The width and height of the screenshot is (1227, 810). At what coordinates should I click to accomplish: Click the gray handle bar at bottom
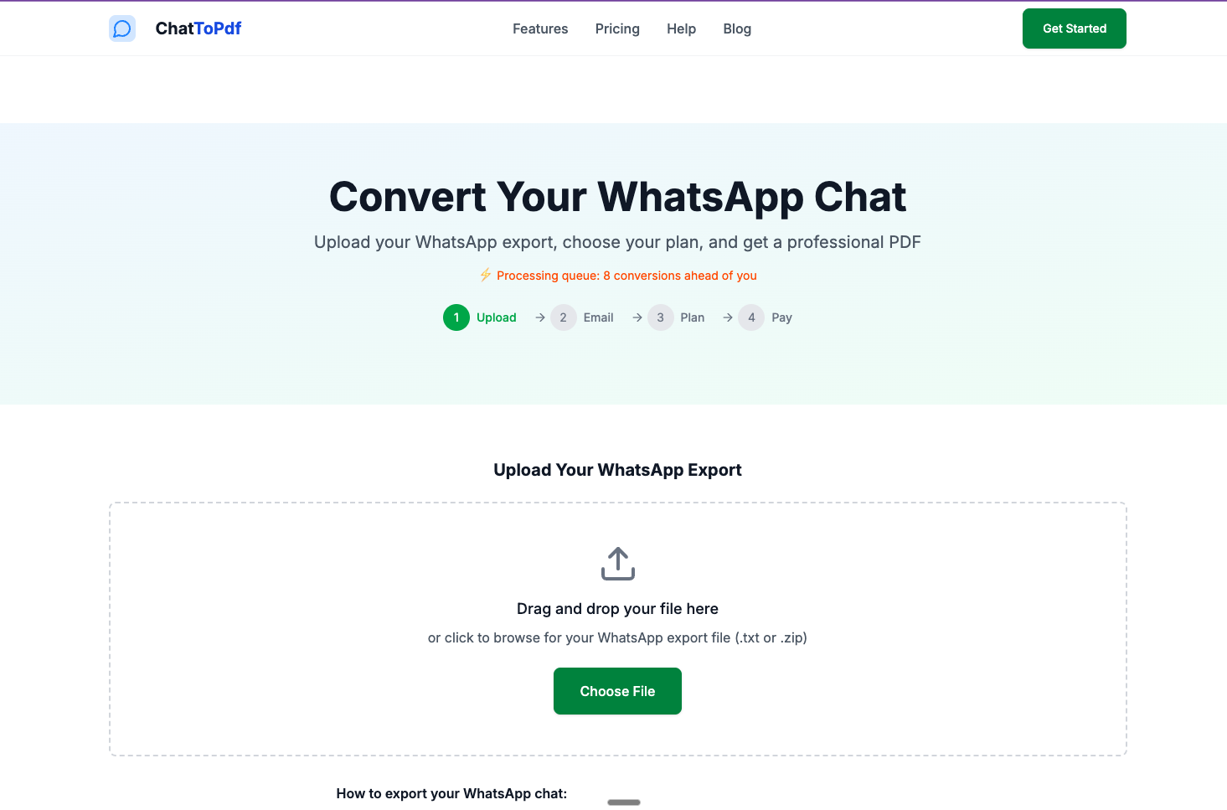(x=624, y=802)
